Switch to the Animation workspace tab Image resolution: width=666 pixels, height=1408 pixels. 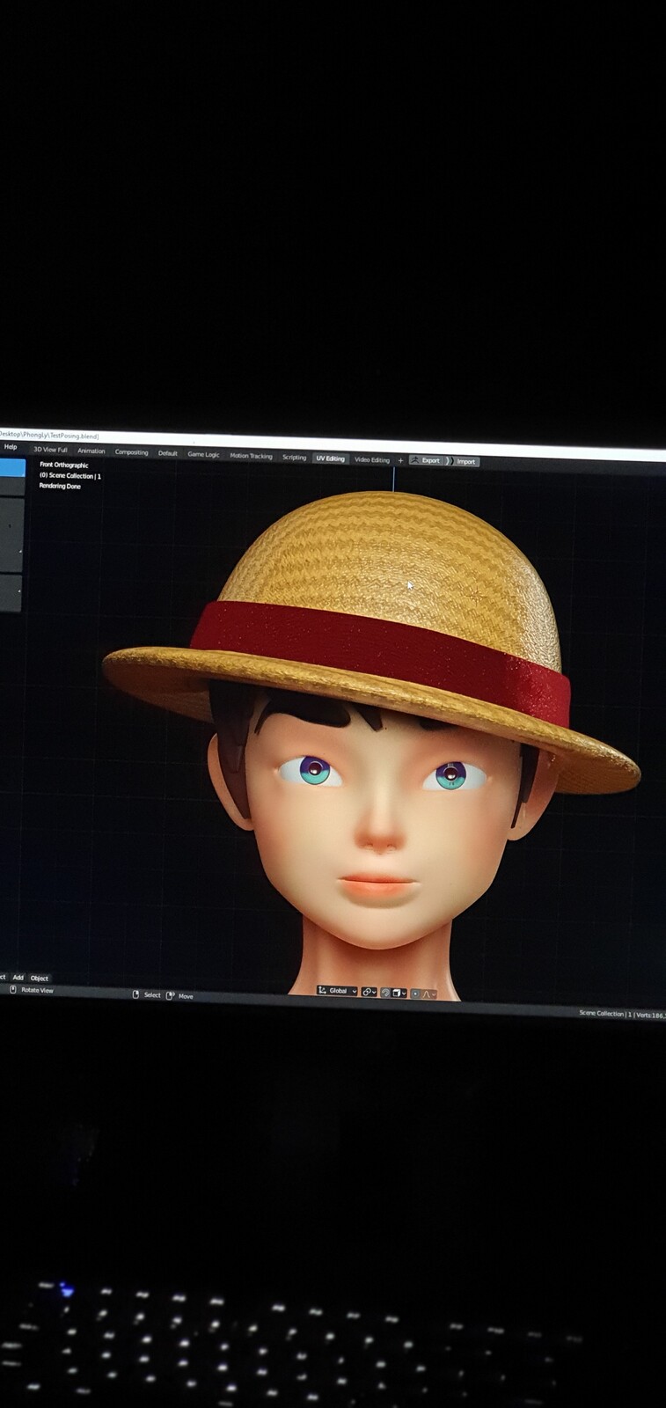[x=91, y=451]
